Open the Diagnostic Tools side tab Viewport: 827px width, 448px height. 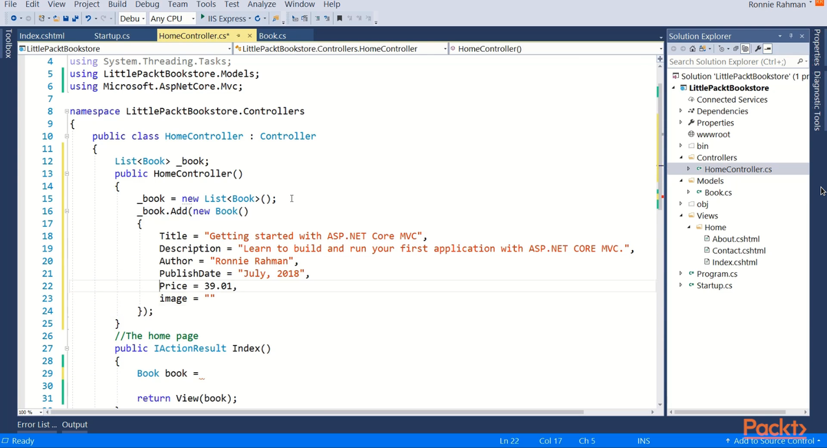[x=817, y=101]
